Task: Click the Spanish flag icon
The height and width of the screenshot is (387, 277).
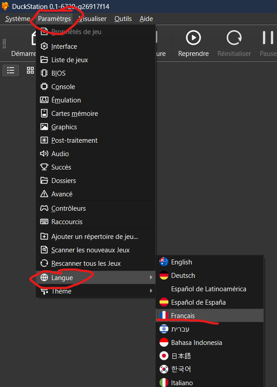Action: [164, 302]
